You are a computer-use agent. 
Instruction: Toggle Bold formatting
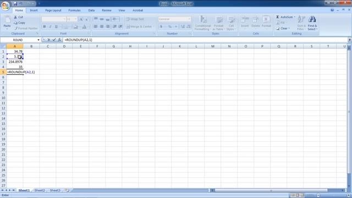(x=45, y=27)
